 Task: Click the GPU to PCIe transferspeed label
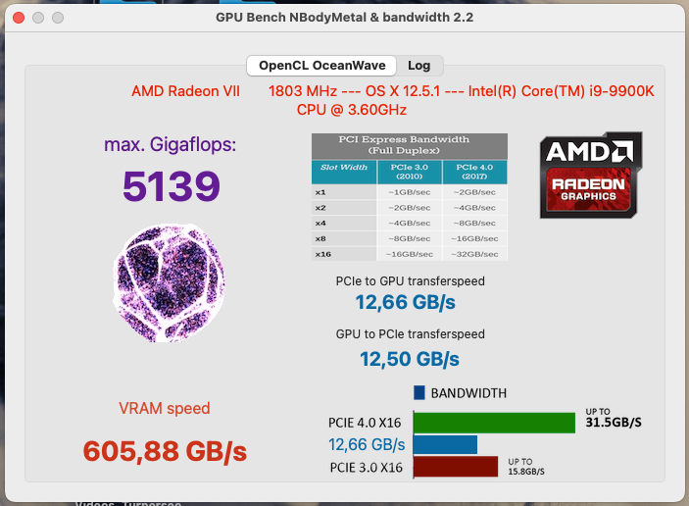pyautogui.click(x=410, y=334)
